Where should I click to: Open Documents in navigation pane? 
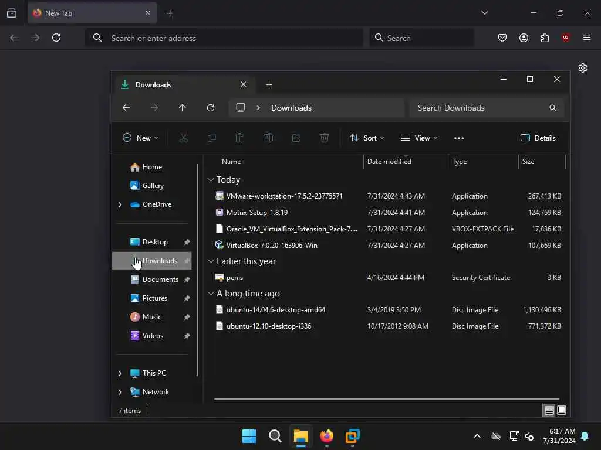[x=152, y=279]
